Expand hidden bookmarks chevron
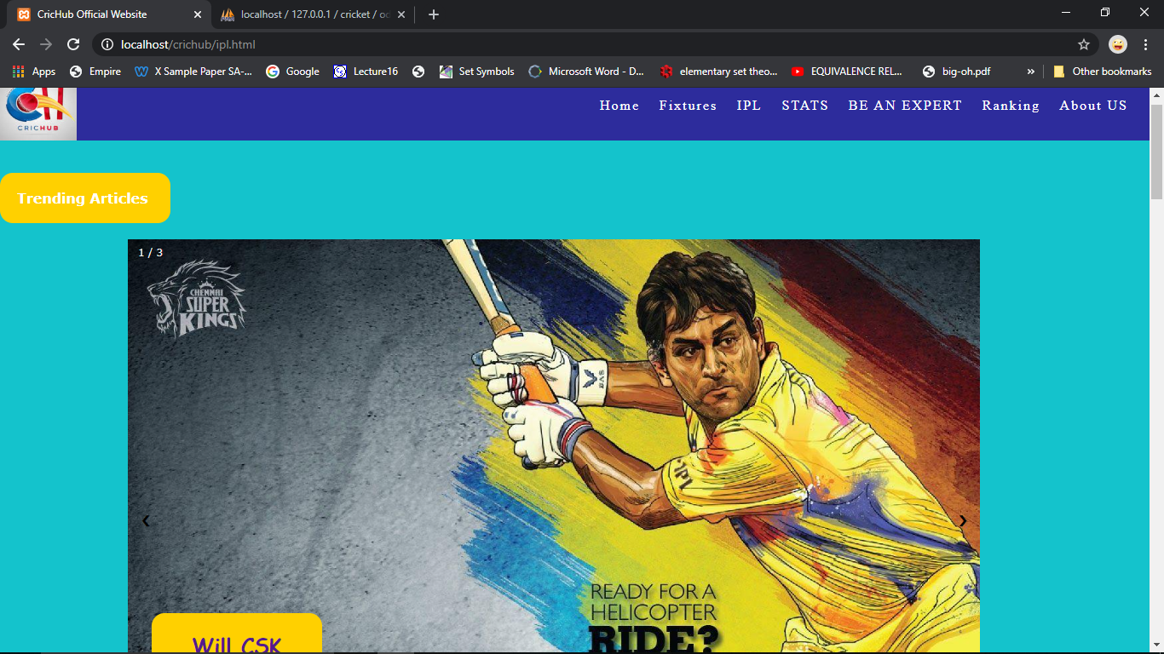The height and width of the screenshot is (654, 1164). (x=1030, y=72)
